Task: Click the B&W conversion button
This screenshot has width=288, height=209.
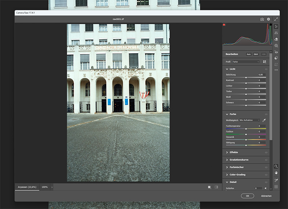Action: [x=256, y=54]
